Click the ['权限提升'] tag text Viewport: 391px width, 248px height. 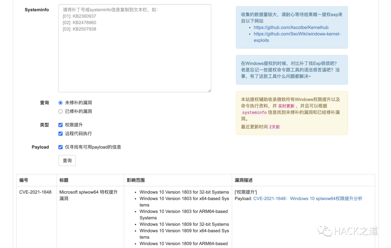tap(245, 192)
